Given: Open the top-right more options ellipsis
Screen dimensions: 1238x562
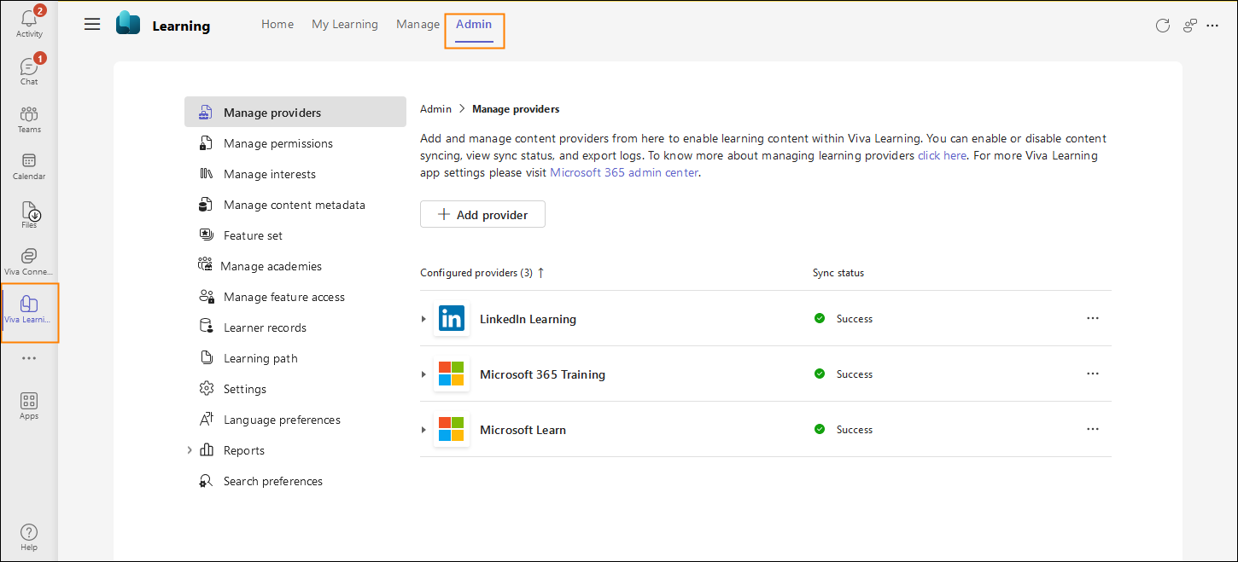Looking at the screenshot, I should point(1212,26).
